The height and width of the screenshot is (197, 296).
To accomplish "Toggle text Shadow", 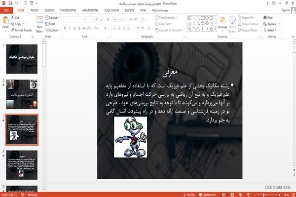I will click(79, 28).
